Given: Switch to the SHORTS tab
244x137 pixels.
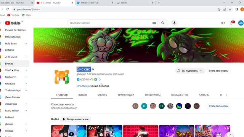Looking at the screenshot, I should tap(102, 95).
